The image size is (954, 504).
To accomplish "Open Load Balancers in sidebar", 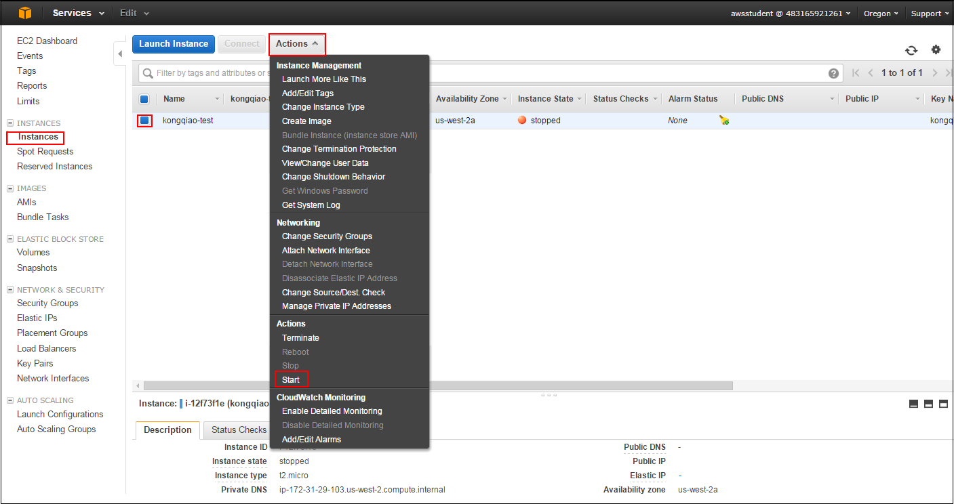I will pyautogui.click(x=47, y=349).
